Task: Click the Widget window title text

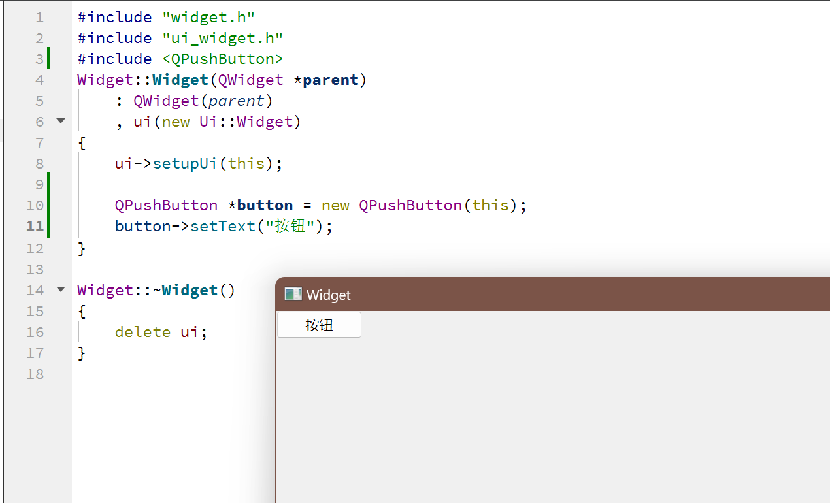Action: tap(329, 295)
